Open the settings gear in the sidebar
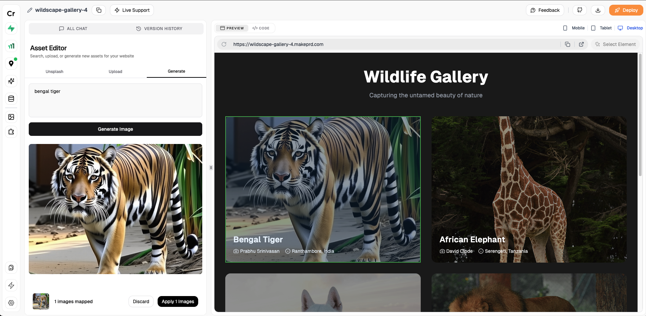Viewport: 646px width, 316px height. pyautogui.click(x=11, y=303)
